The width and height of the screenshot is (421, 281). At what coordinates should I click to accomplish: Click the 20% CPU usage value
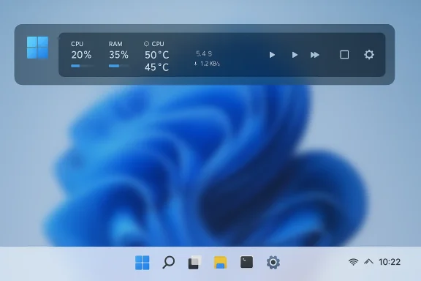[81, 55]
